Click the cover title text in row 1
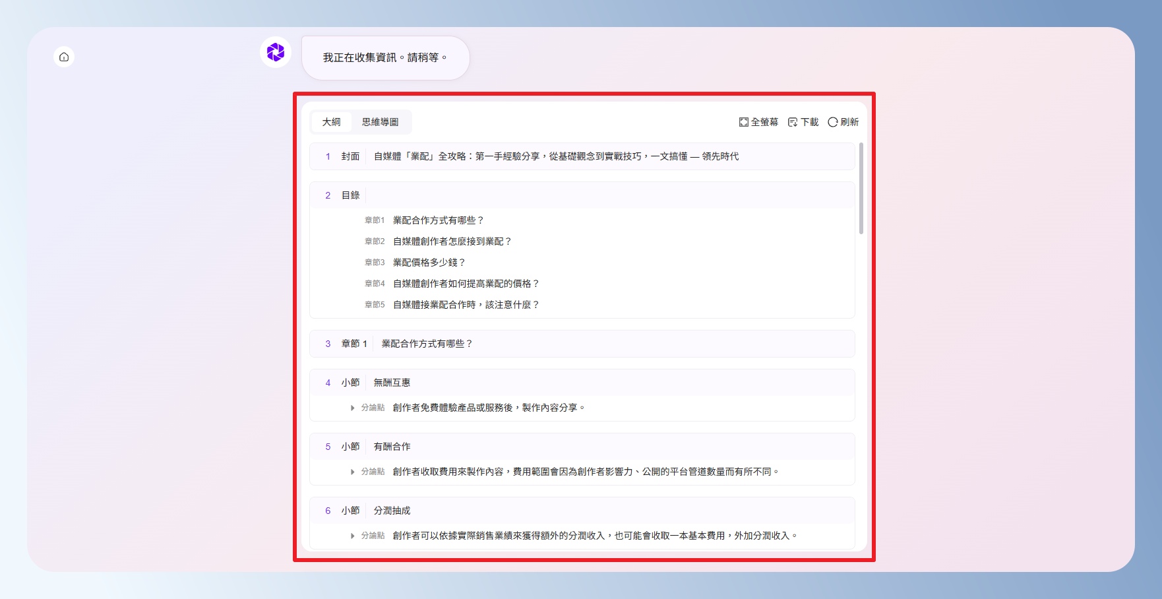This screenshot has height=599, width=1162. coord(555,156)
